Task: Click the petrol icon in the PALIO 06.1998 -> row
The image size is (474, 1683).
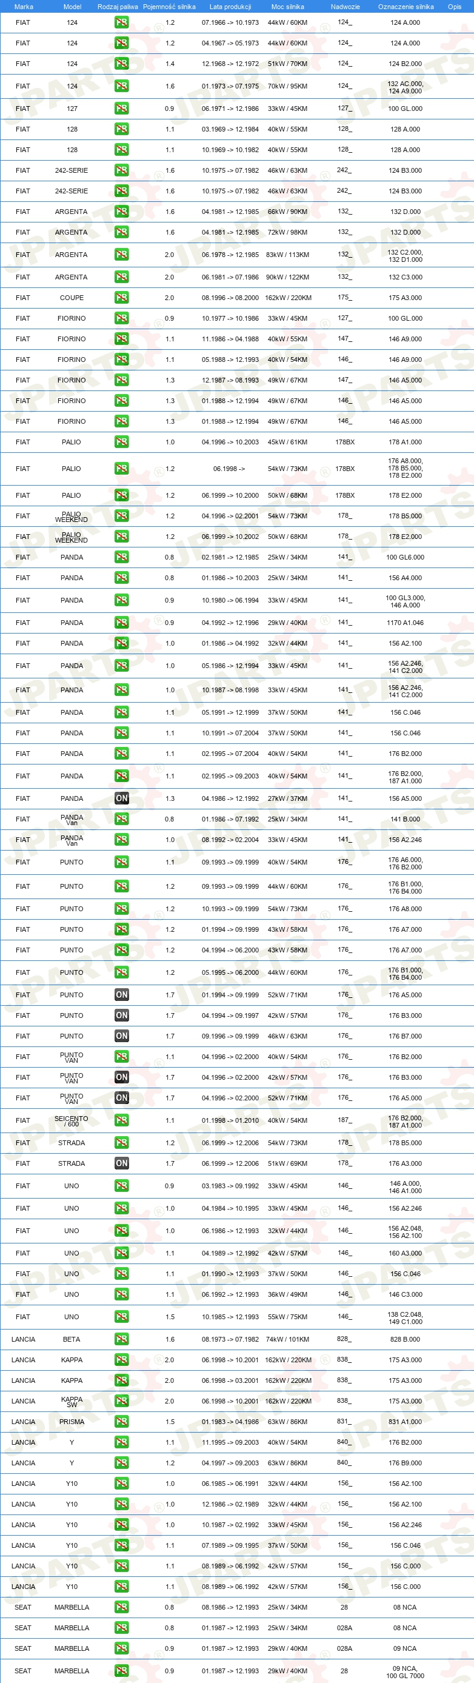Action: tap(121, 469)
